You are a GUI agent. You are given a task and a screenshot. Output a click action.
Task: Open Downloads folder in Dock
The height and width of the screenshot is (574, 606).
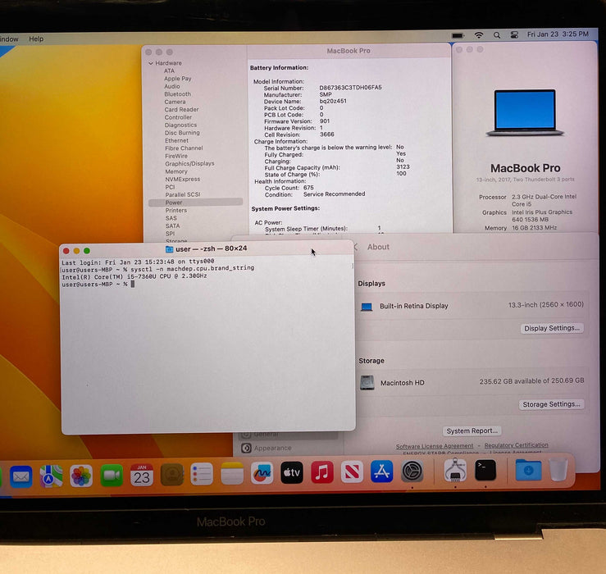point(528,469)
